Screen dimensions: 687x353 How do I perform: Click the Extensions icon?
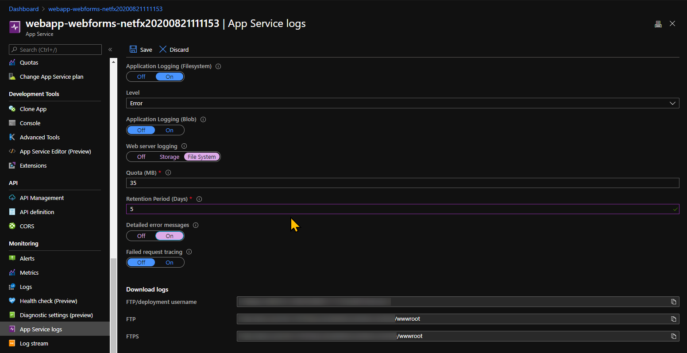[x=12, y=165]
